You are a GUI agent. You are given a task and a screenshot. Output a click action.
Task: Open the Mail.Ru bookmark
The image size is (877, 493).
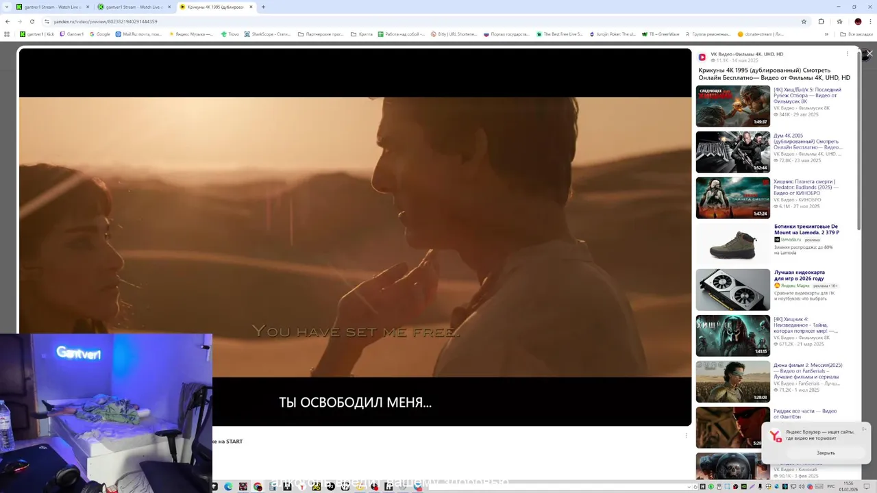[x=139, y=34]
